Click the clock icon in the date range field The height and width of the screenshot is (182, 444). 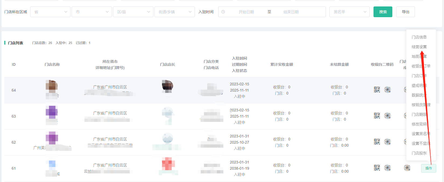[223, 12]
